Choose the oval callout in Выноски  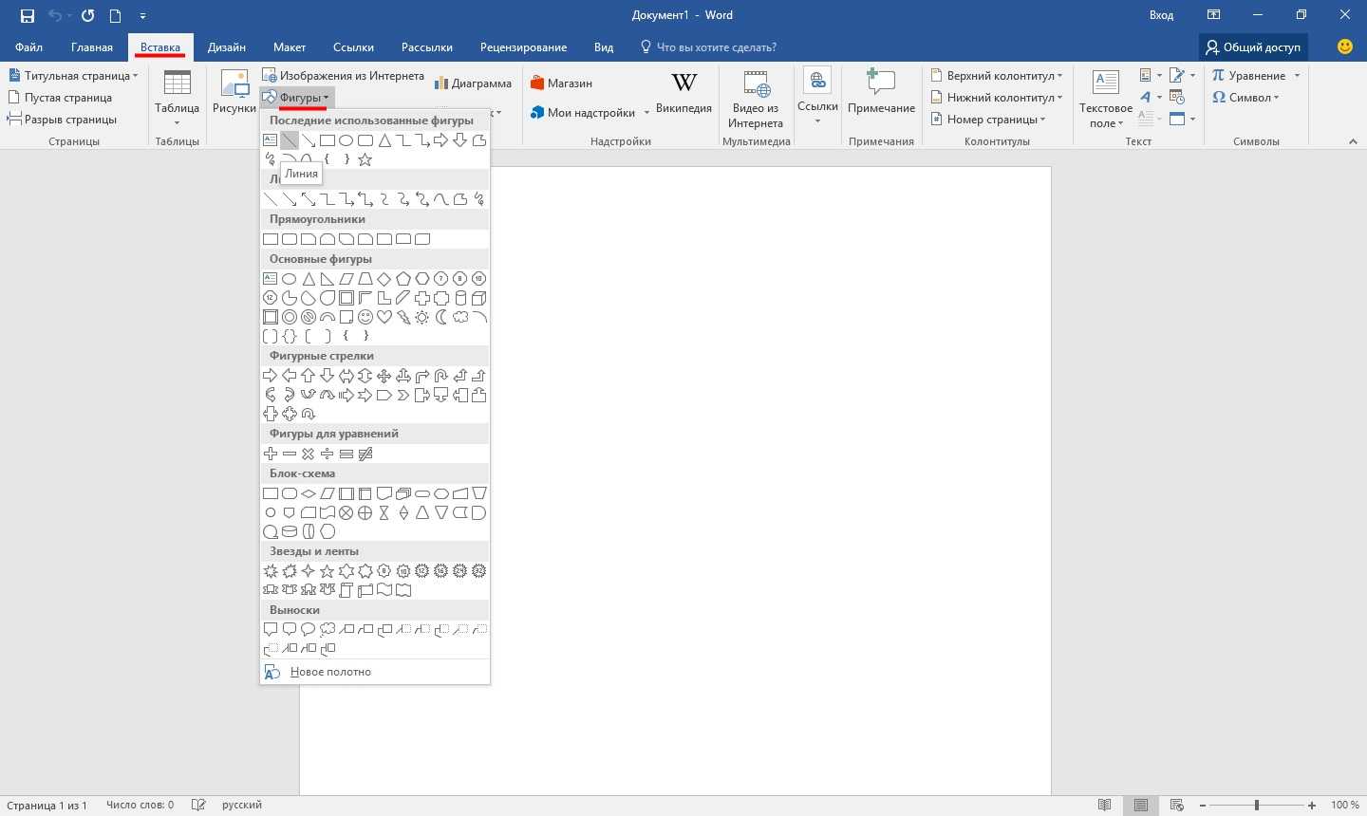309,629
